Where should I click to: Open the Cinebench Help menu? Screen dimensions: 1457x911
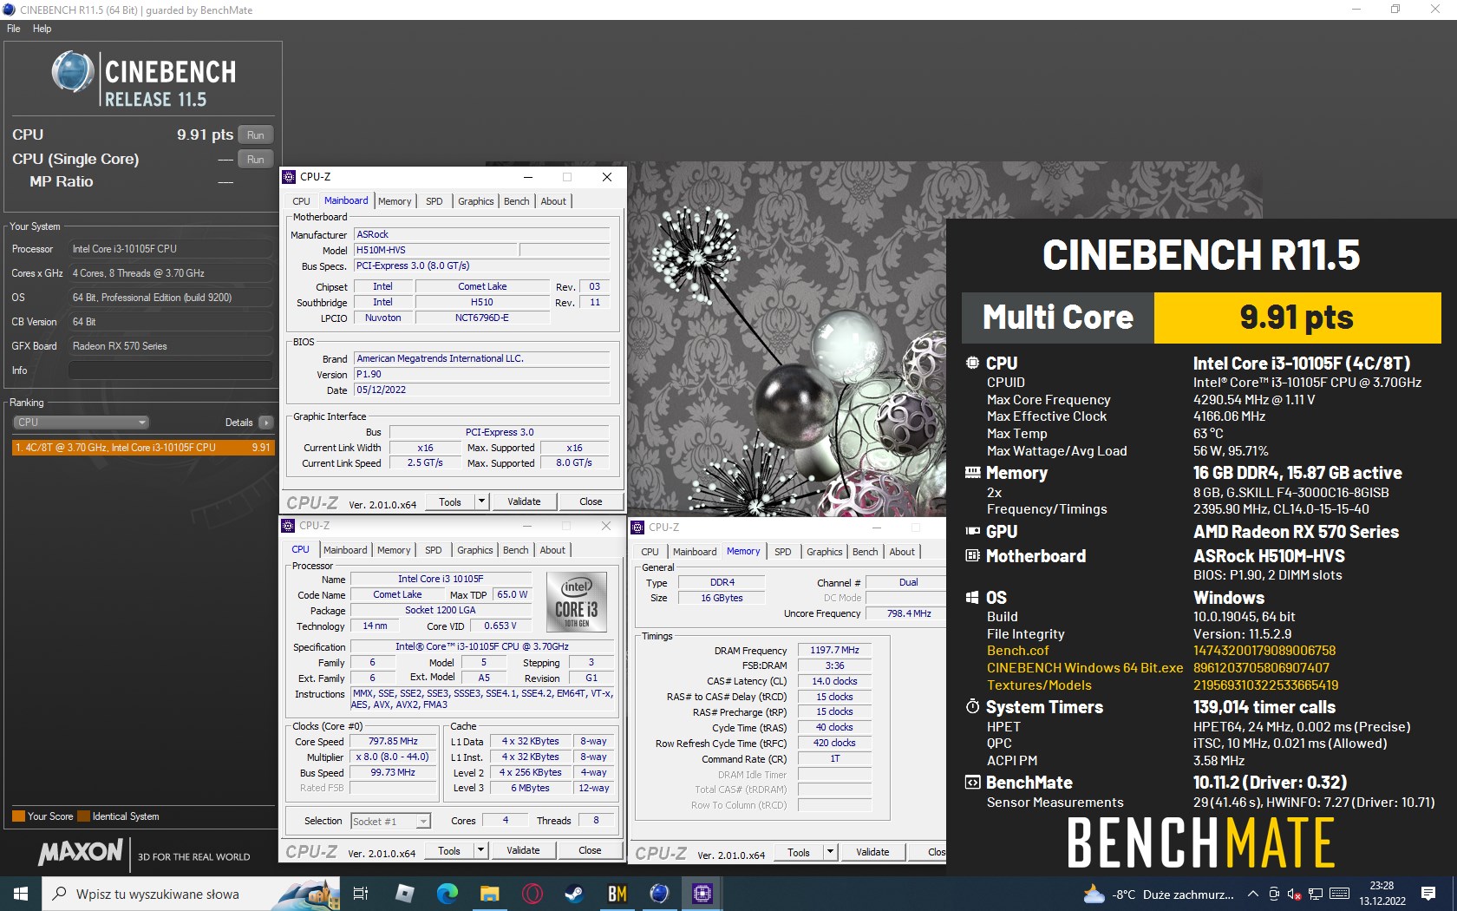click(x=42, y=29)
